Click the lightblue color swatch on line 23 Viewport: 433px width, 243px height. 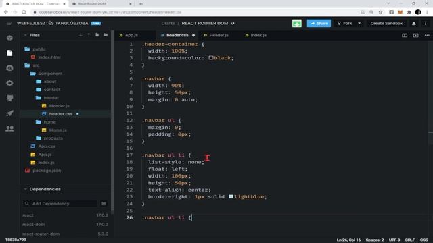click(231, 196)
